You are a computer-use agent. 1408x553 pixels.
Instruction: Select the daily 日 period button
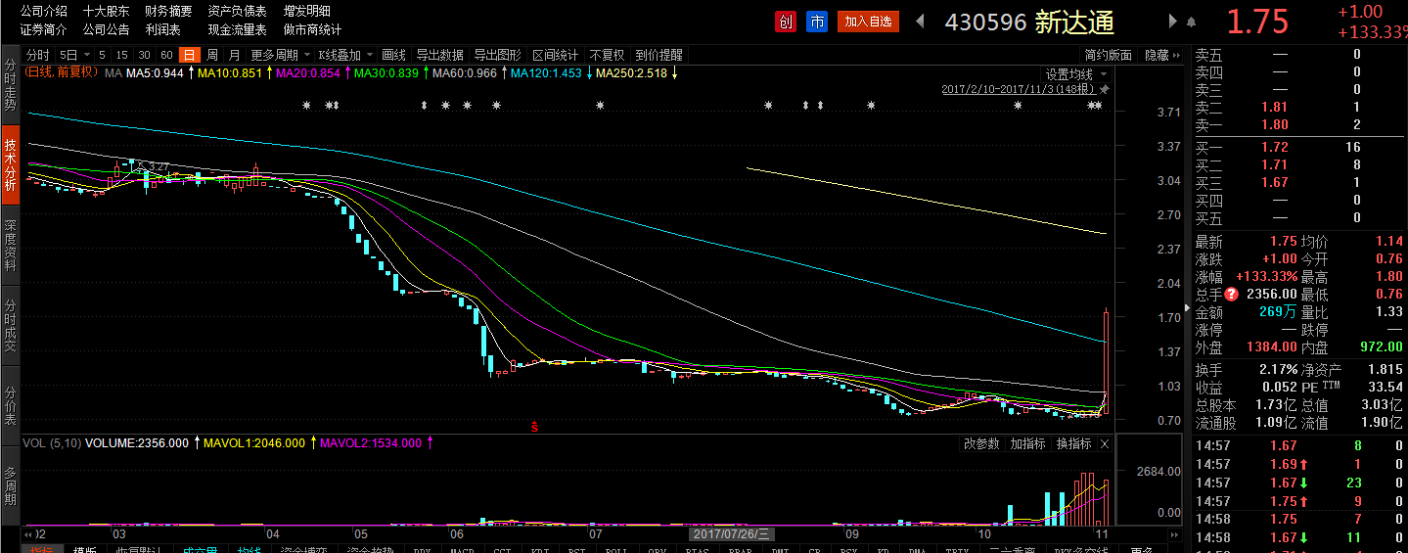189,55
